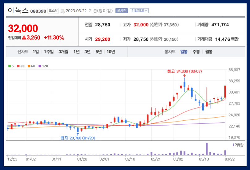This screenshot has width=250, height=170.
Task: Click the 36,037 price axis label
Action: click(234, 70)
